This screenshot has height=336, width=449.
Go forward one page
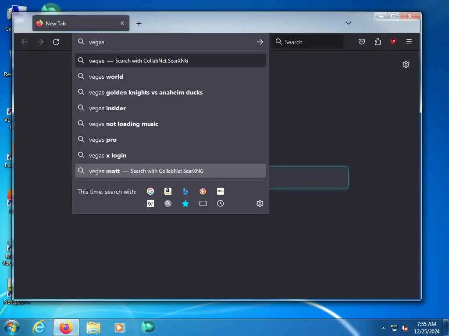[x=40, y=42]
